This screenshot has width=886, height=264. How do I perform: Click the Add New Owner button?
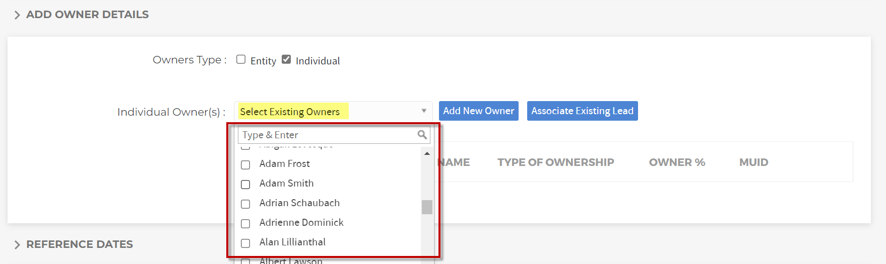click(479, 111)
